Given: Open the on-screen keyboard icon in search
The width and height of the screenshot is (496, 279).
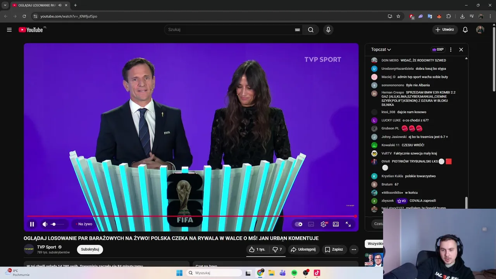Looking at the screenshot, I should tap(297, 30).
